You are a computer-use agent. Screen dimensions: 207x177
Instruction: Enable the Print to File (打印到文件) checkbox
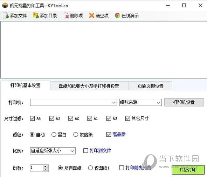[x=86, y=151]
